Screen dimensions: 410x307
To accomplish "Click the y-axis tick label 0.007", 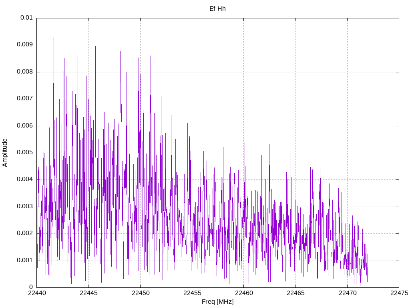I will [x=25, y=98].
